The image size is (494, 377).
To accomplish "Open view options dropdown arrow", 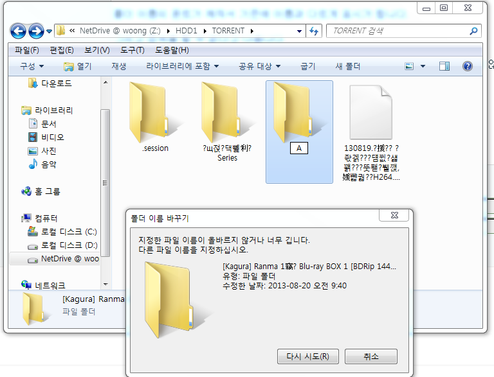I will pos(423,66).
